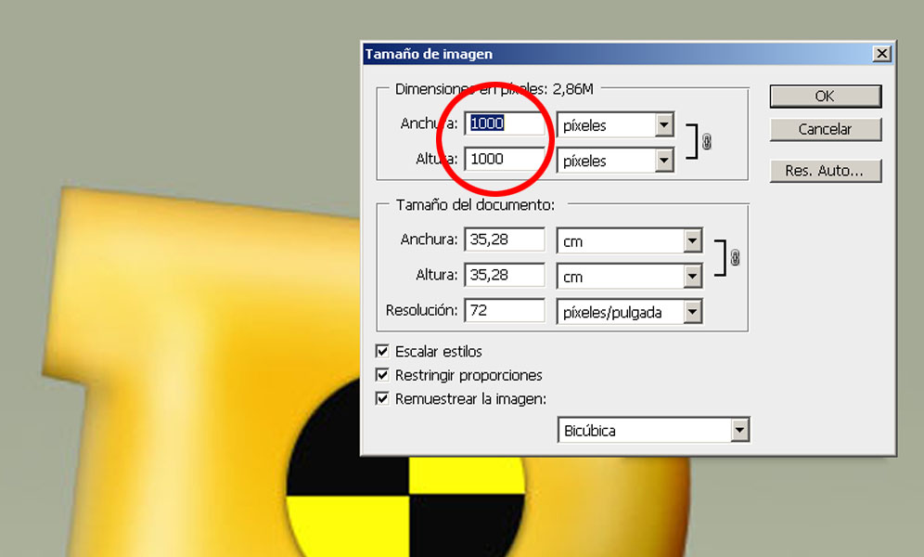Open the pixel Anchura units dropdown (píxeles)
Image resolution: width=924 pixels, height=557 pixels.
(x=615, y=125)
